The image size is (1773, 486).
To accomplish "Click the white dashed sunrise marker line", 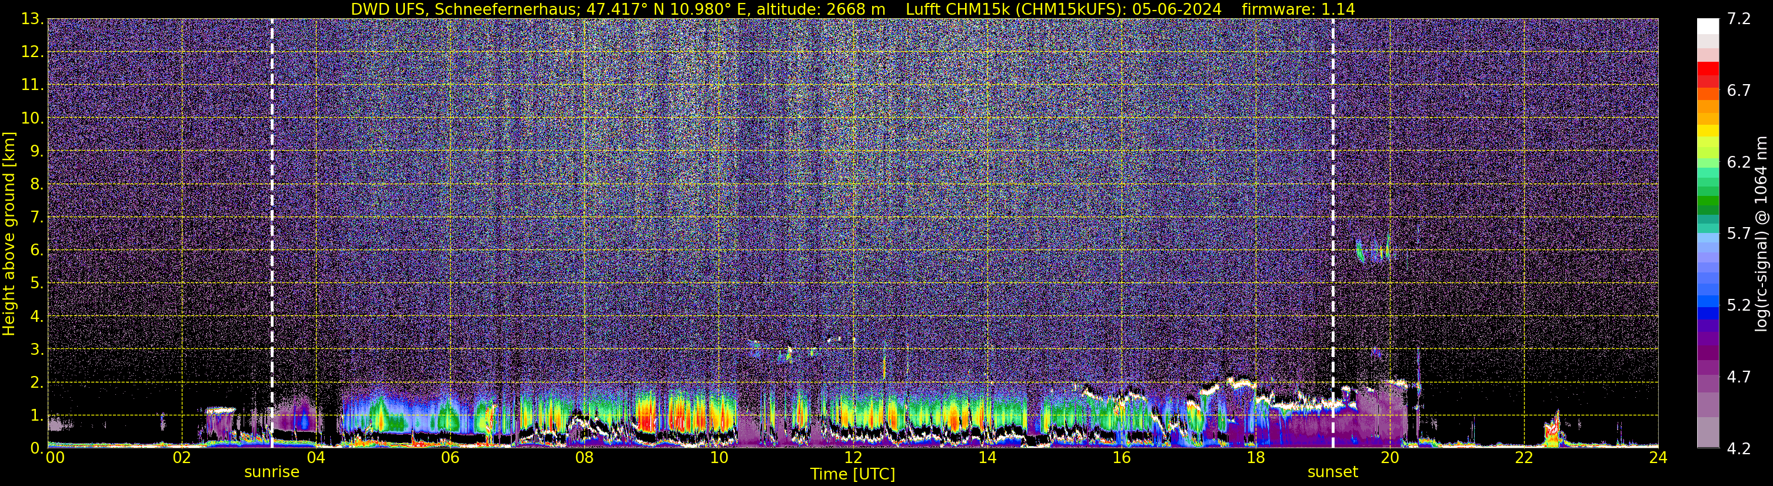I will [272, 234].
